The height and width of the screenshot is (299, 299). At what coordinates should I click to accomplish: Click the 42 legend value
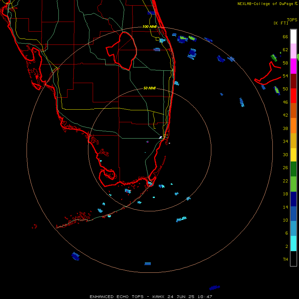click(285, 115)
